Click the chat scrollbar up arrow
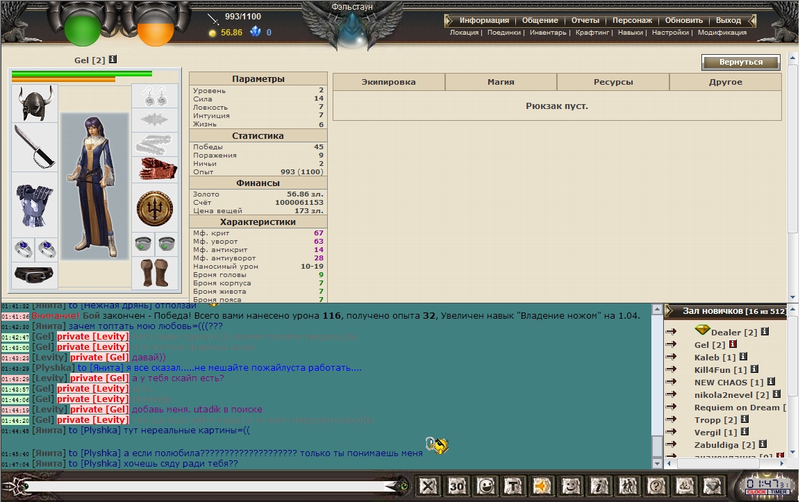The image size is (800, 502). (x=657, y=309)
